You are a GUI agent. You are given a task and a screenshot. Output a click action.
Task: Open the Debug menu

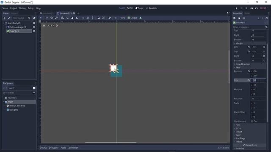pos(22,8)
